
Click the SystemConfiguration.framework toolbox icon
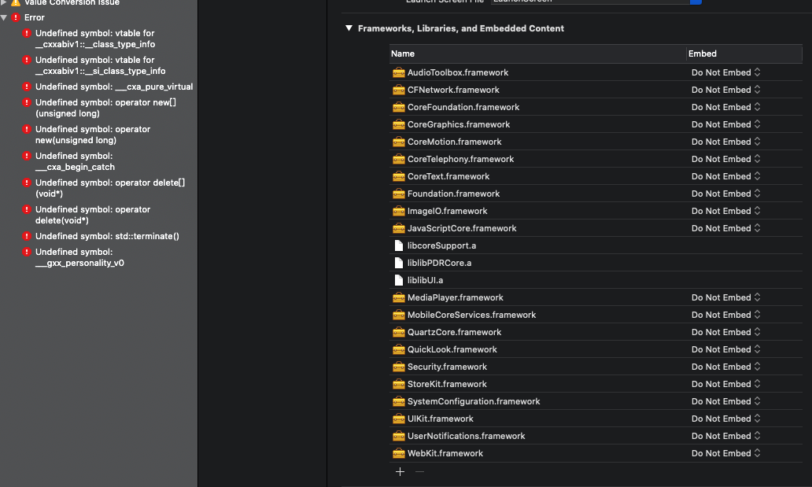click(x=398, y=401)
